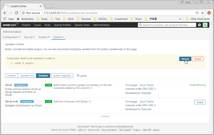
Task: Open Community footer link
Action: [x=93, y=130]
